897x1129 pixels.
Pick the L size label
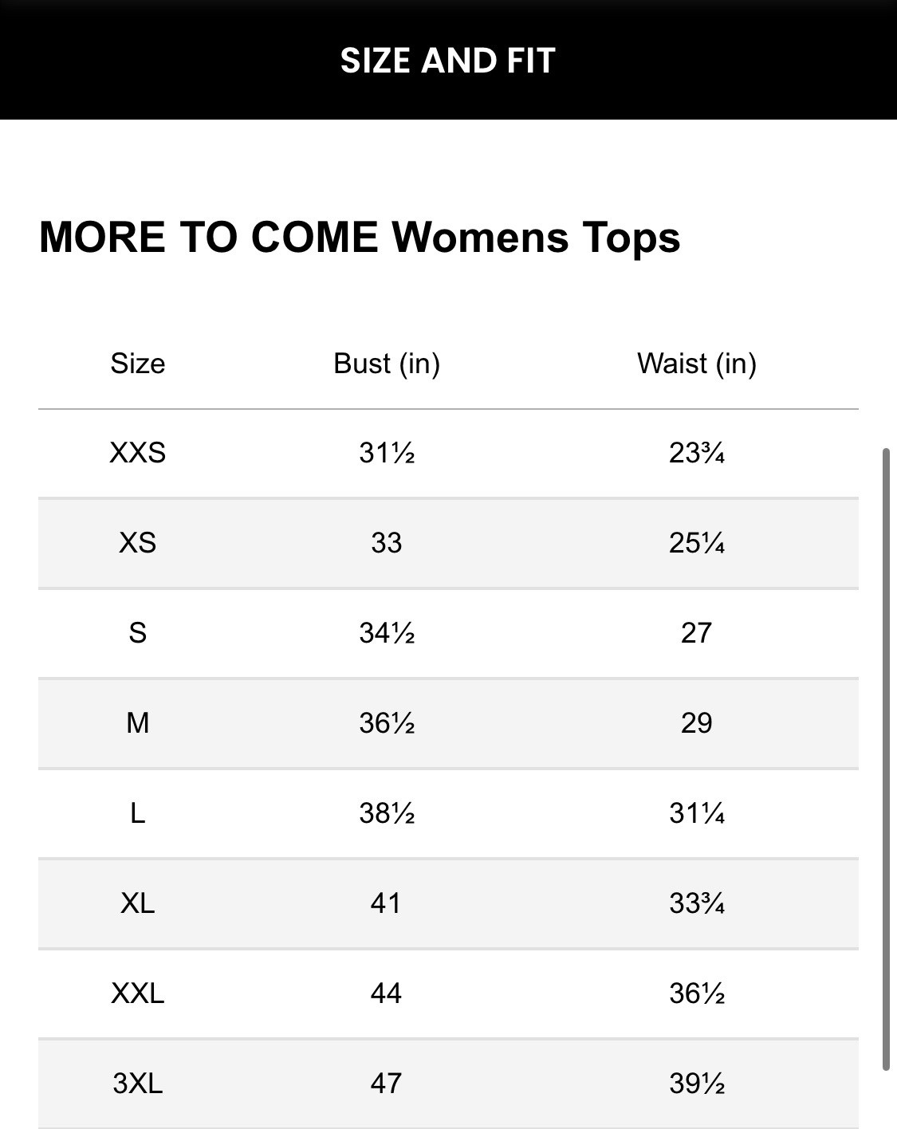138,813
